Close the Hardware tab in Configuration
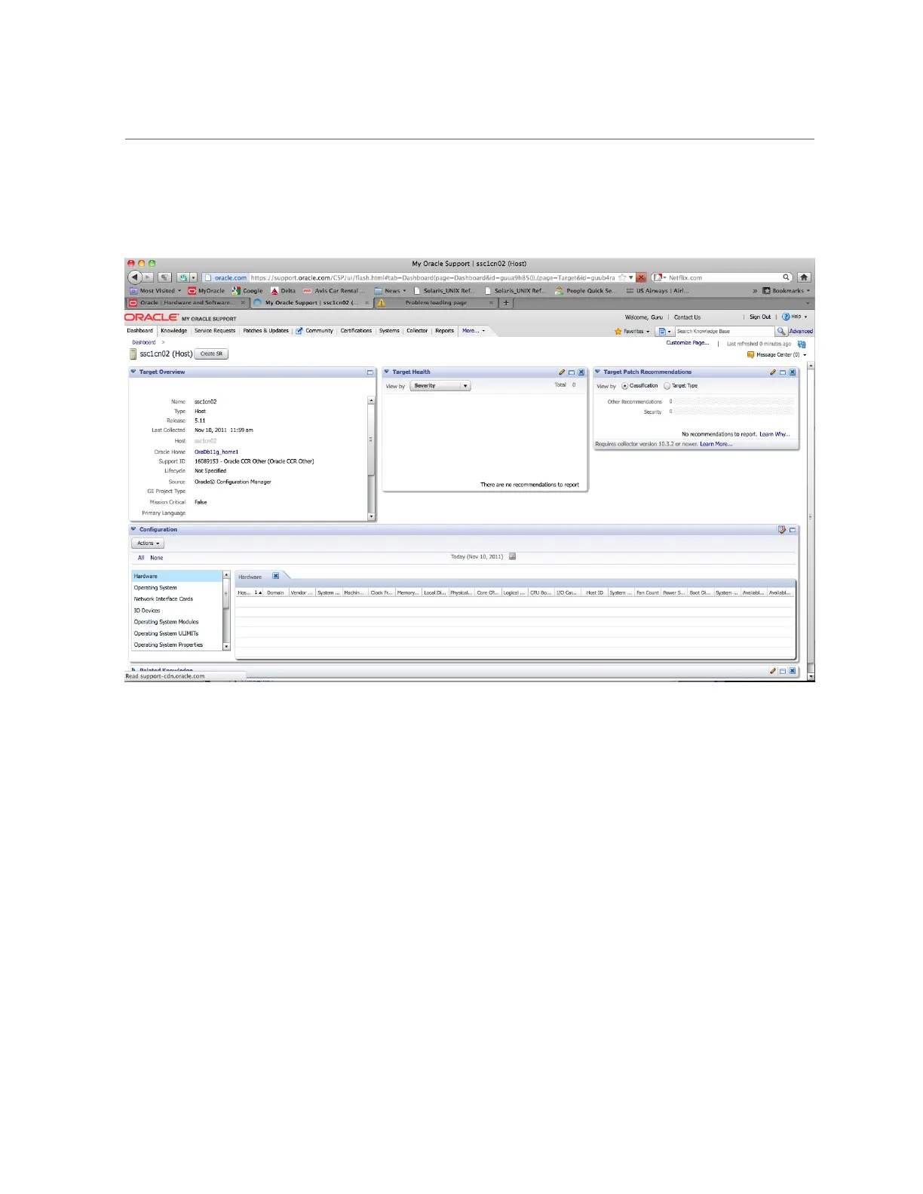Viewport: 923px width, 1194px height. pyautogui.click(x=276, y=576)
